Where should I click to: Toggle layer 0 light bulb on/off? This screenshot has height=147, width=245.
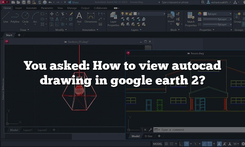click(x=122, y=14)
